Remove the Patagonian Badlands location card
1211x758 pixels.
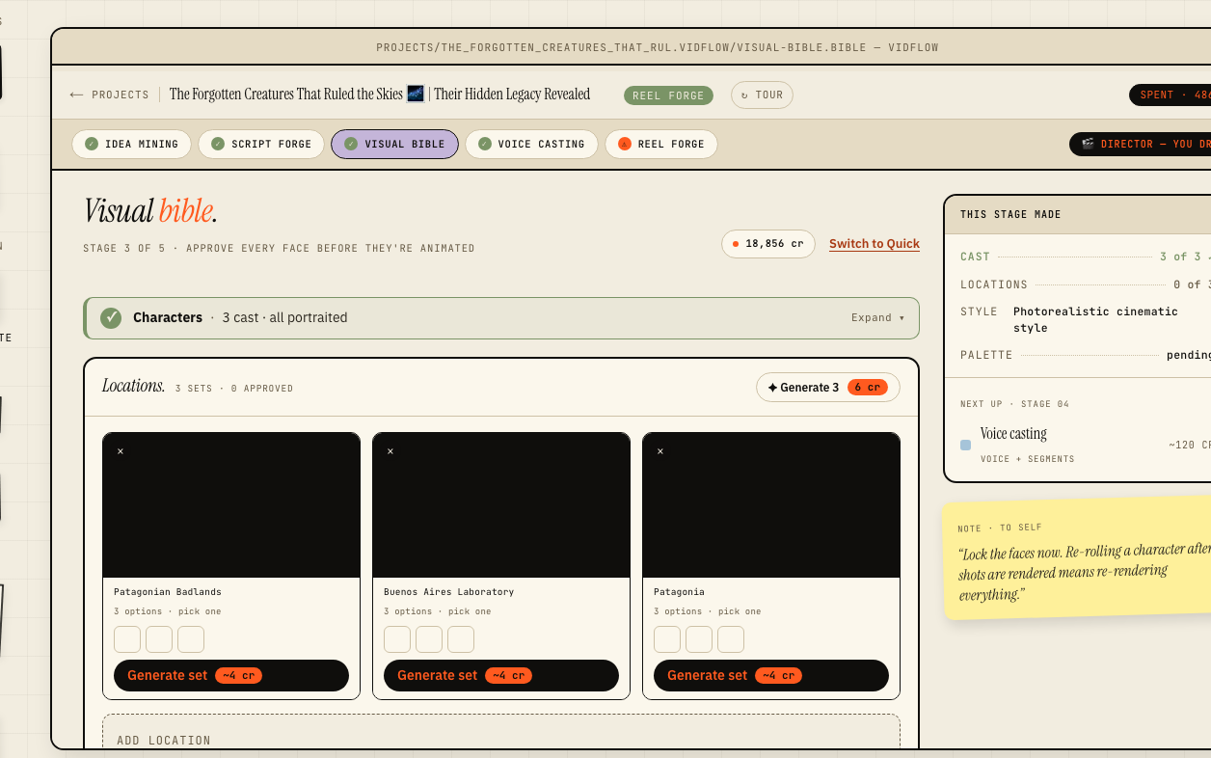coord(121,451)
